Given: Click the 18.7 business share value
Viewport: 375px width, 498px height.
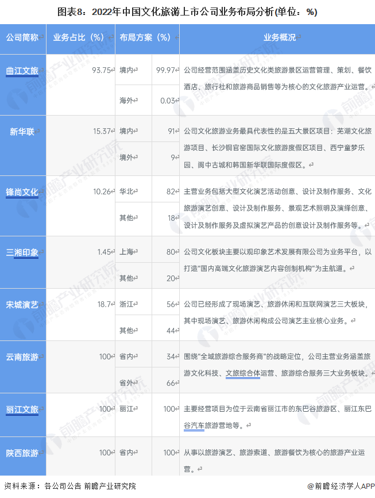Looking at the screenshot, I should pos(104,304).
